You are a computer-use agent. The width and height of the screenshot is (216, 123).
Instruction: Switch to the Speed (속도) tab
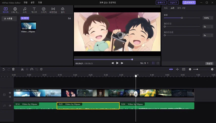166,8
